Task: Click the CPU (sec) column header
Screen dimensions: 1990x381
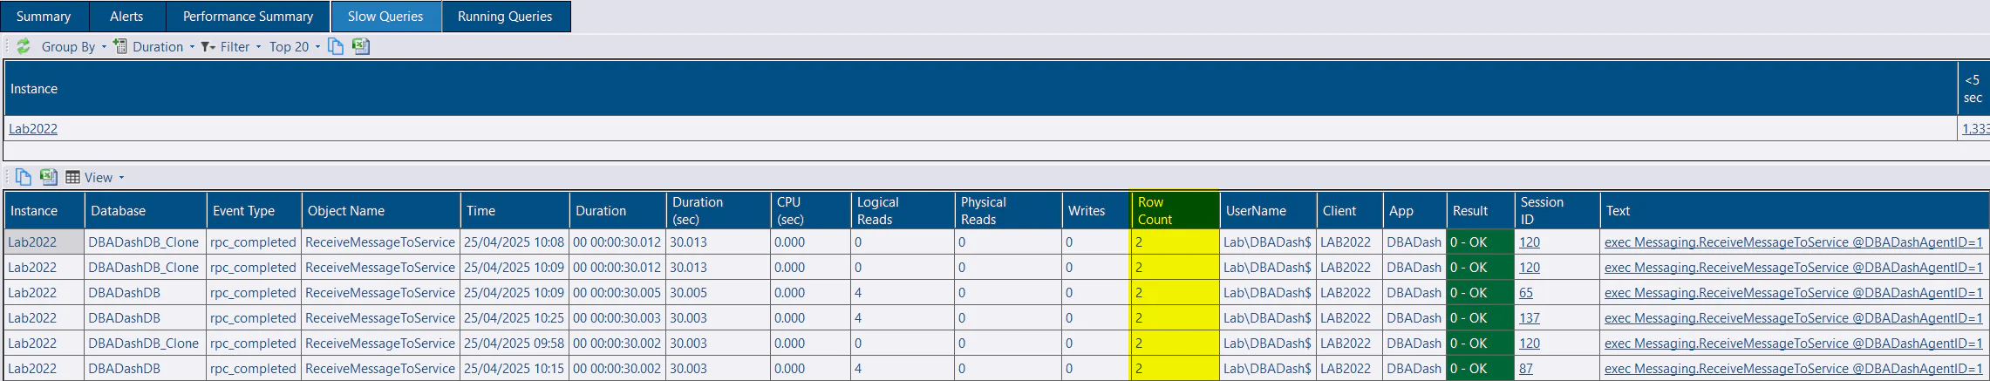Action: pos(811,210)
